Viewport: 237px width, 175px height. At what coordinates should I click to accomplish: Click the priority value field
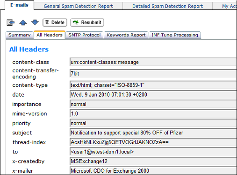(153, 123)
